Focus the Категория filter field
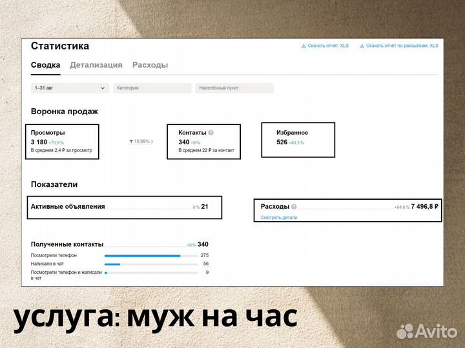Viewport: 465px width, 348px height. 152,88
